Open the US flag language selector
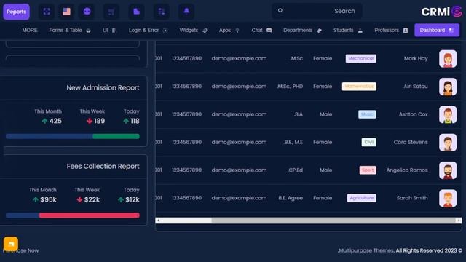Viewport: 466px width, 262px height. coord(66,12)
